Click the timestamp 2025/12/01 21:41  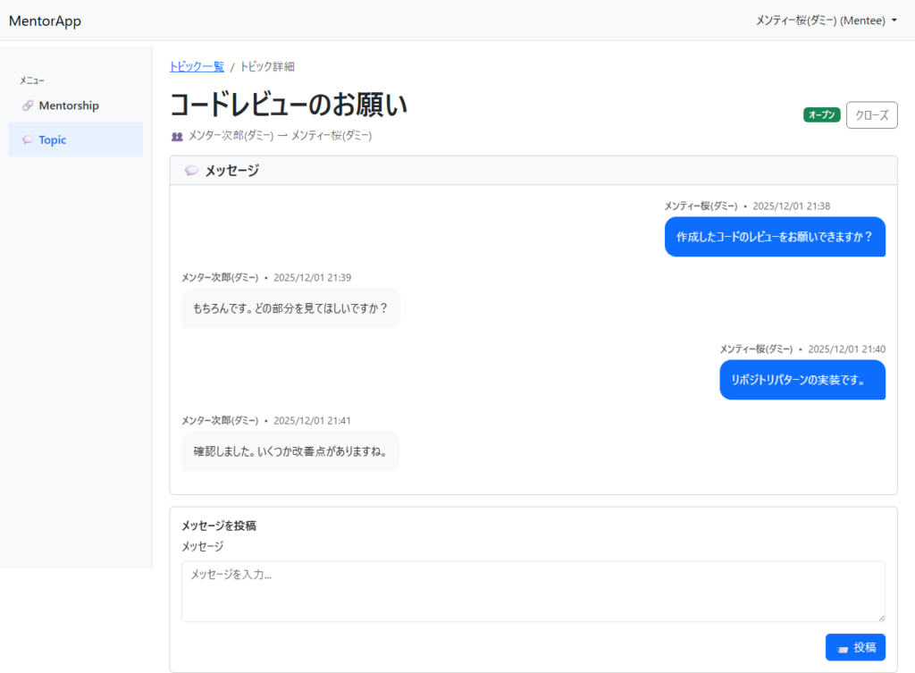pos(312,421)
